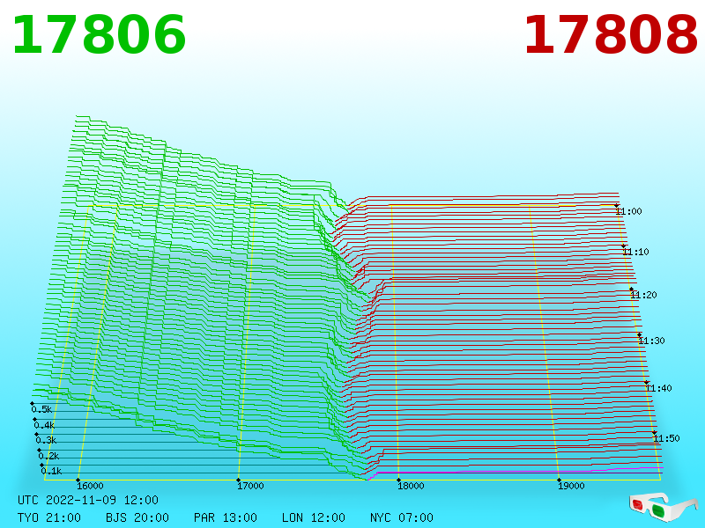This screenshot has width=705, height=528.
Task: Click the 16000 price axis label
Action: tap(90, 486)
